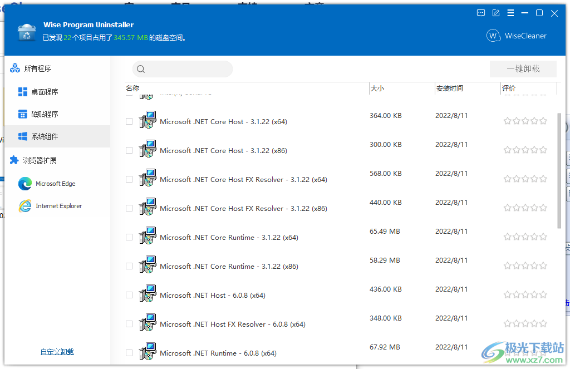Click inside the search input field
This screenshot has height=369, width=570.
[x=184, y=68]
